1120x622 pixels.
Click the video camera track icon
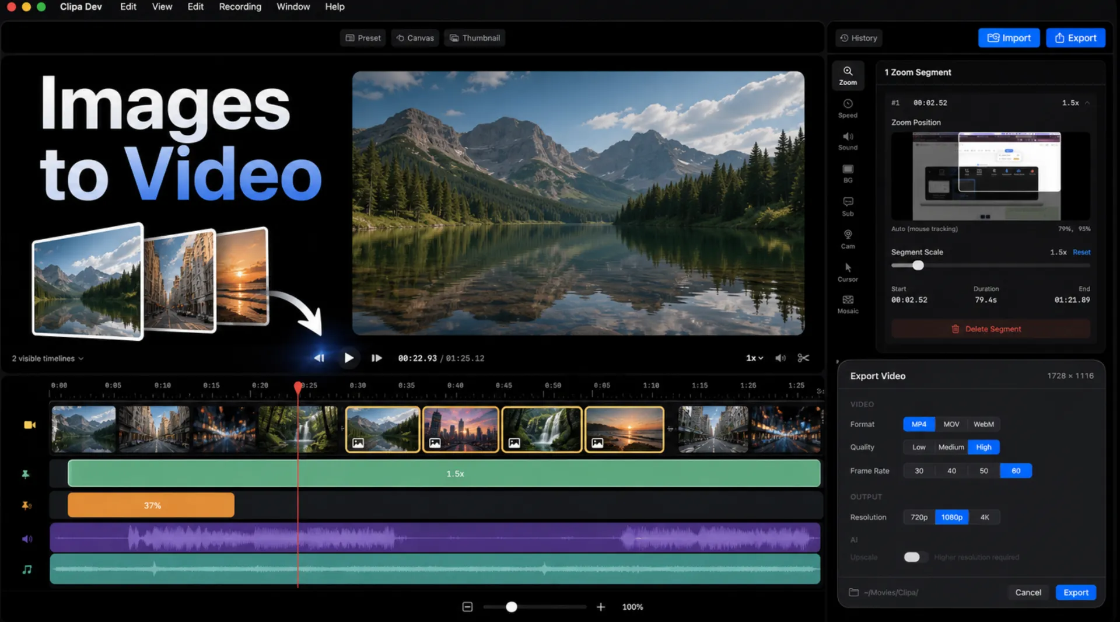(x=30, y=425)
